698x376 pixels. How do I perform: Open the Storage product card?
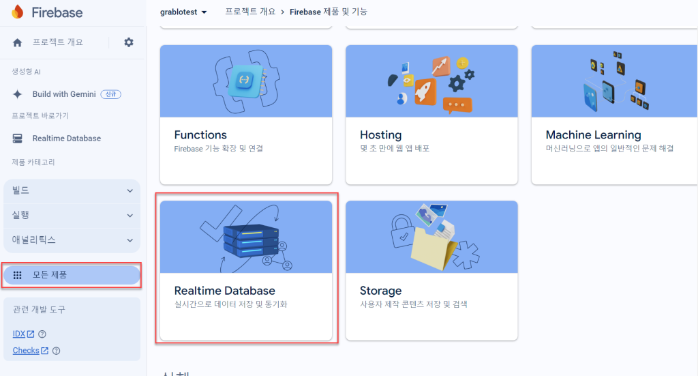(431, 270)
